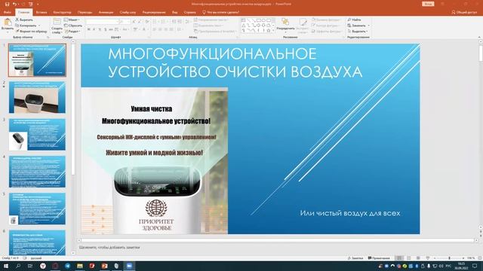
Task: Open the Переходы ribbon tab
Action: [x=85, y=12]
